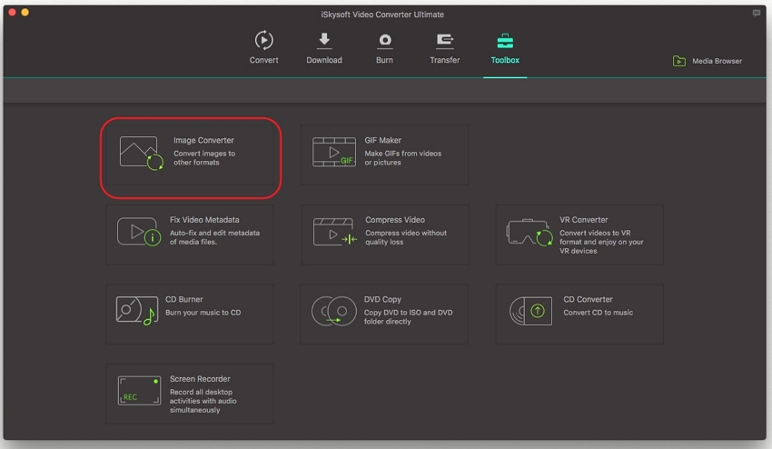This screenshot has width=772, height=449.
Task: Minimize the window with yellow button
Action: click(25, 13)
